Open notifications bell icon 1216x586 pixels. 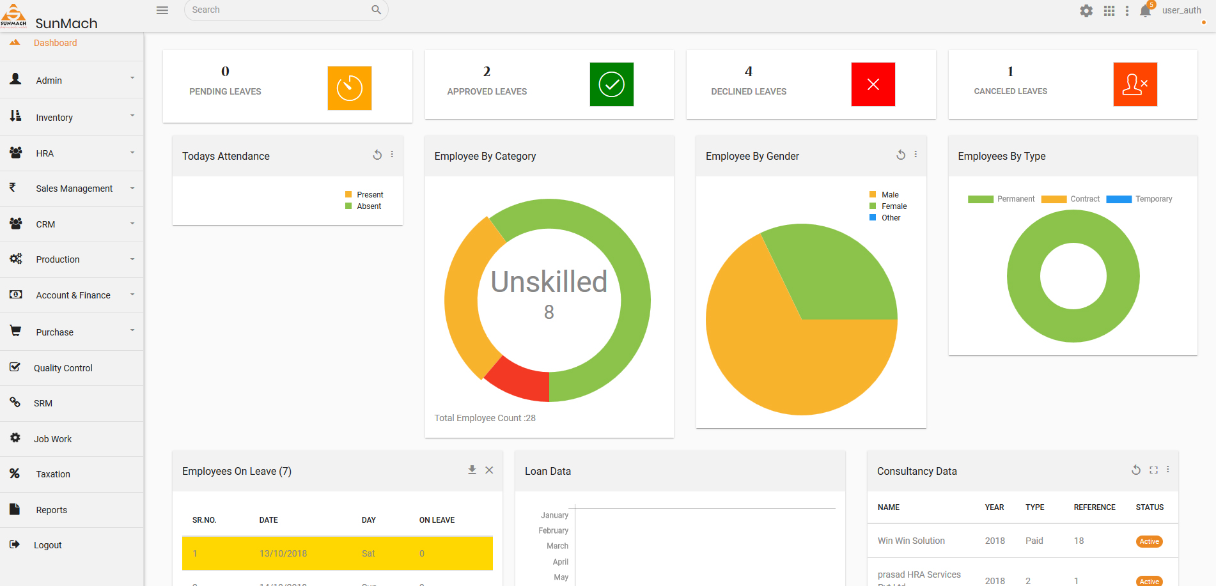(x=1145, y=11)
